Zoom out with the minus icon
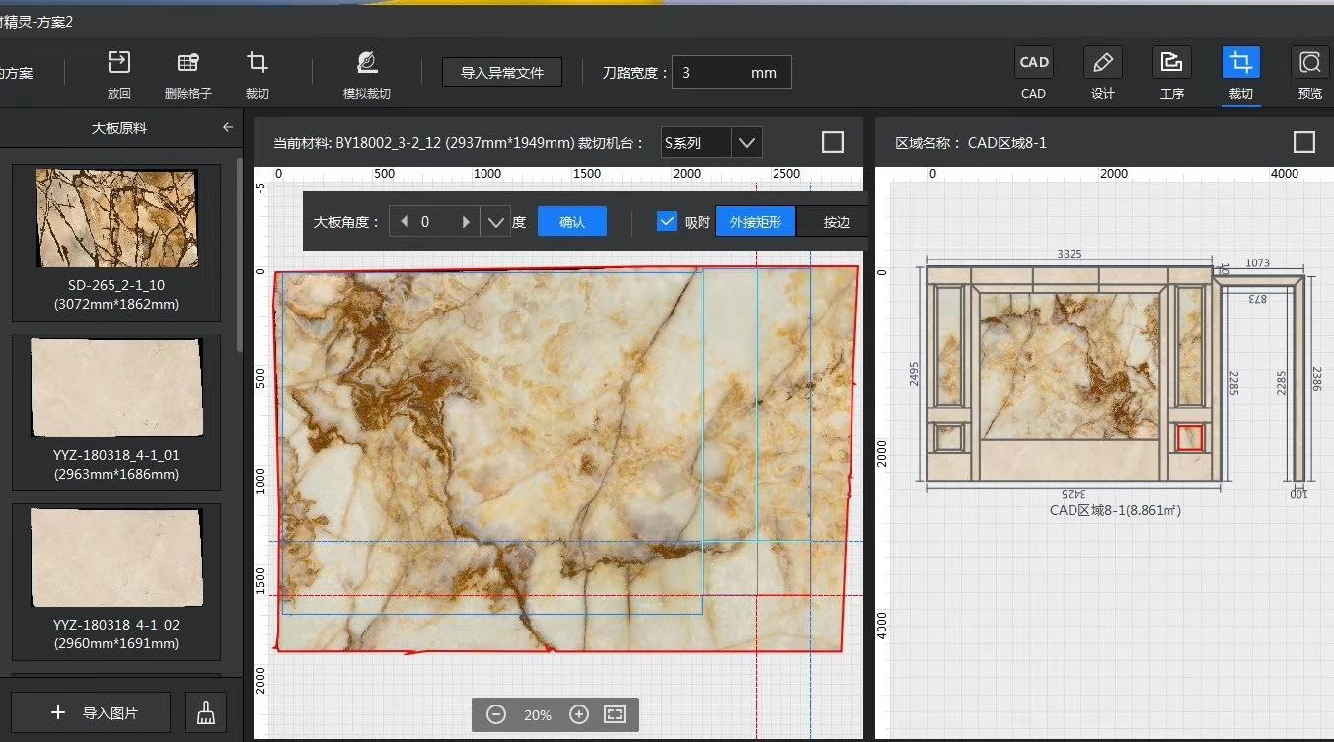The image size is (1334, 742). tap(496, 714)
